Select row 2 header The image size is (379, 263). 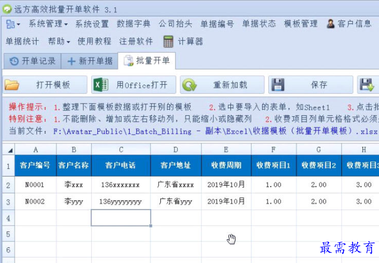click(x=8, y=185)
